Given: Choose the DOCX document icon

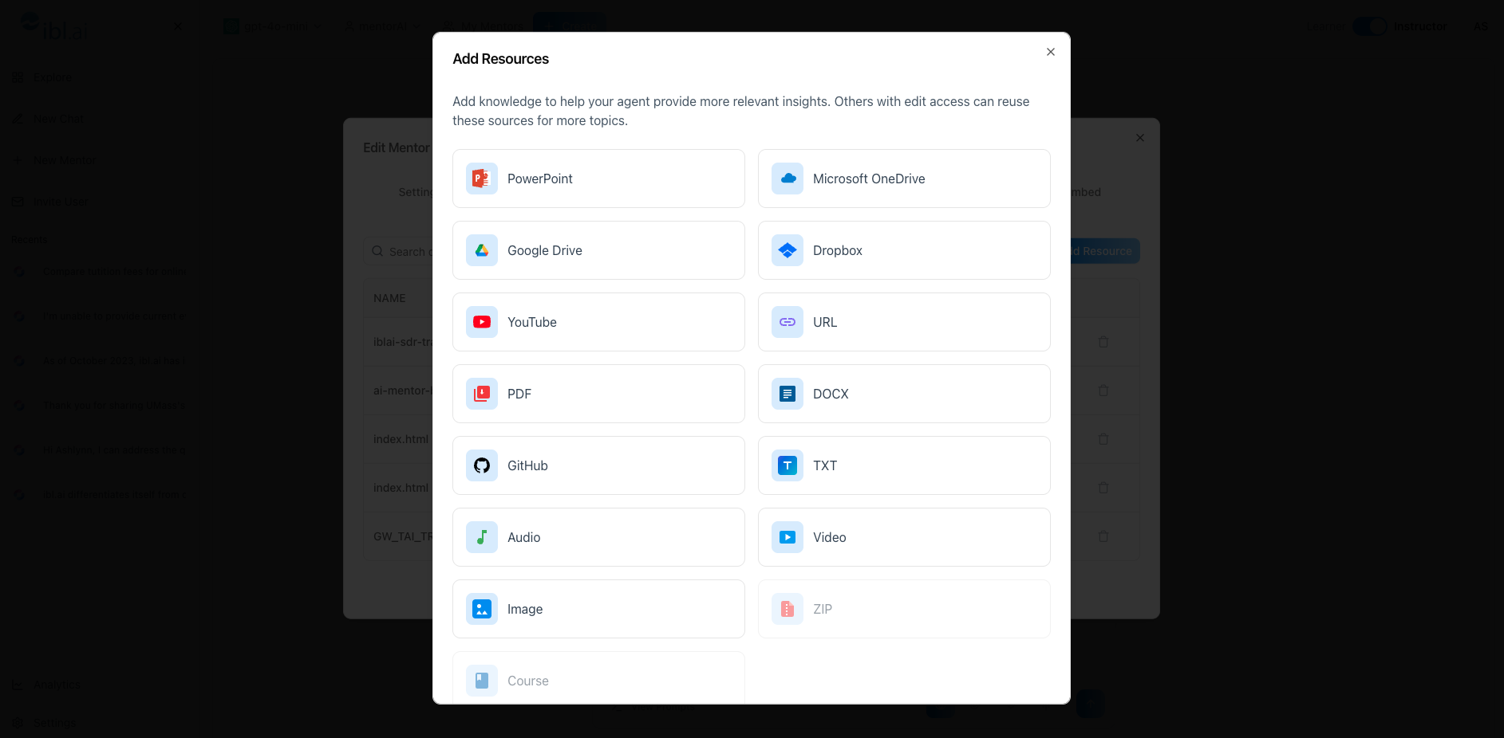Looking at the screenshot, I should (788, 394).
